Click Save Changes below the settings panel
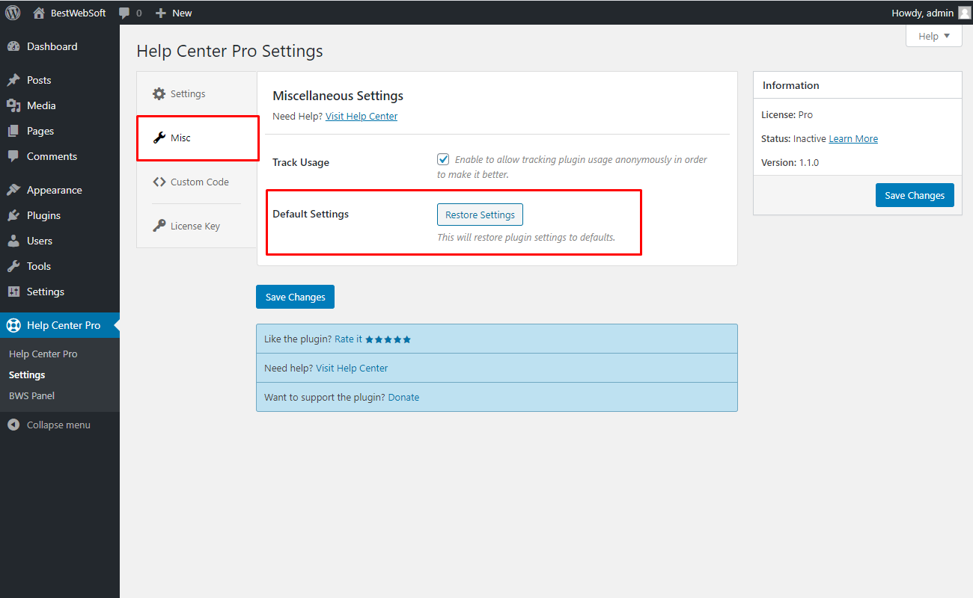Screen dimensions: 973x598 click(x=295, y=297)
